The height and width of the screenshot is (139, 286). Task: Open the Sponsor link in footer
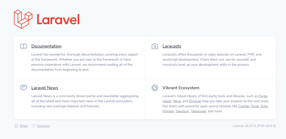tap(43, 126)
